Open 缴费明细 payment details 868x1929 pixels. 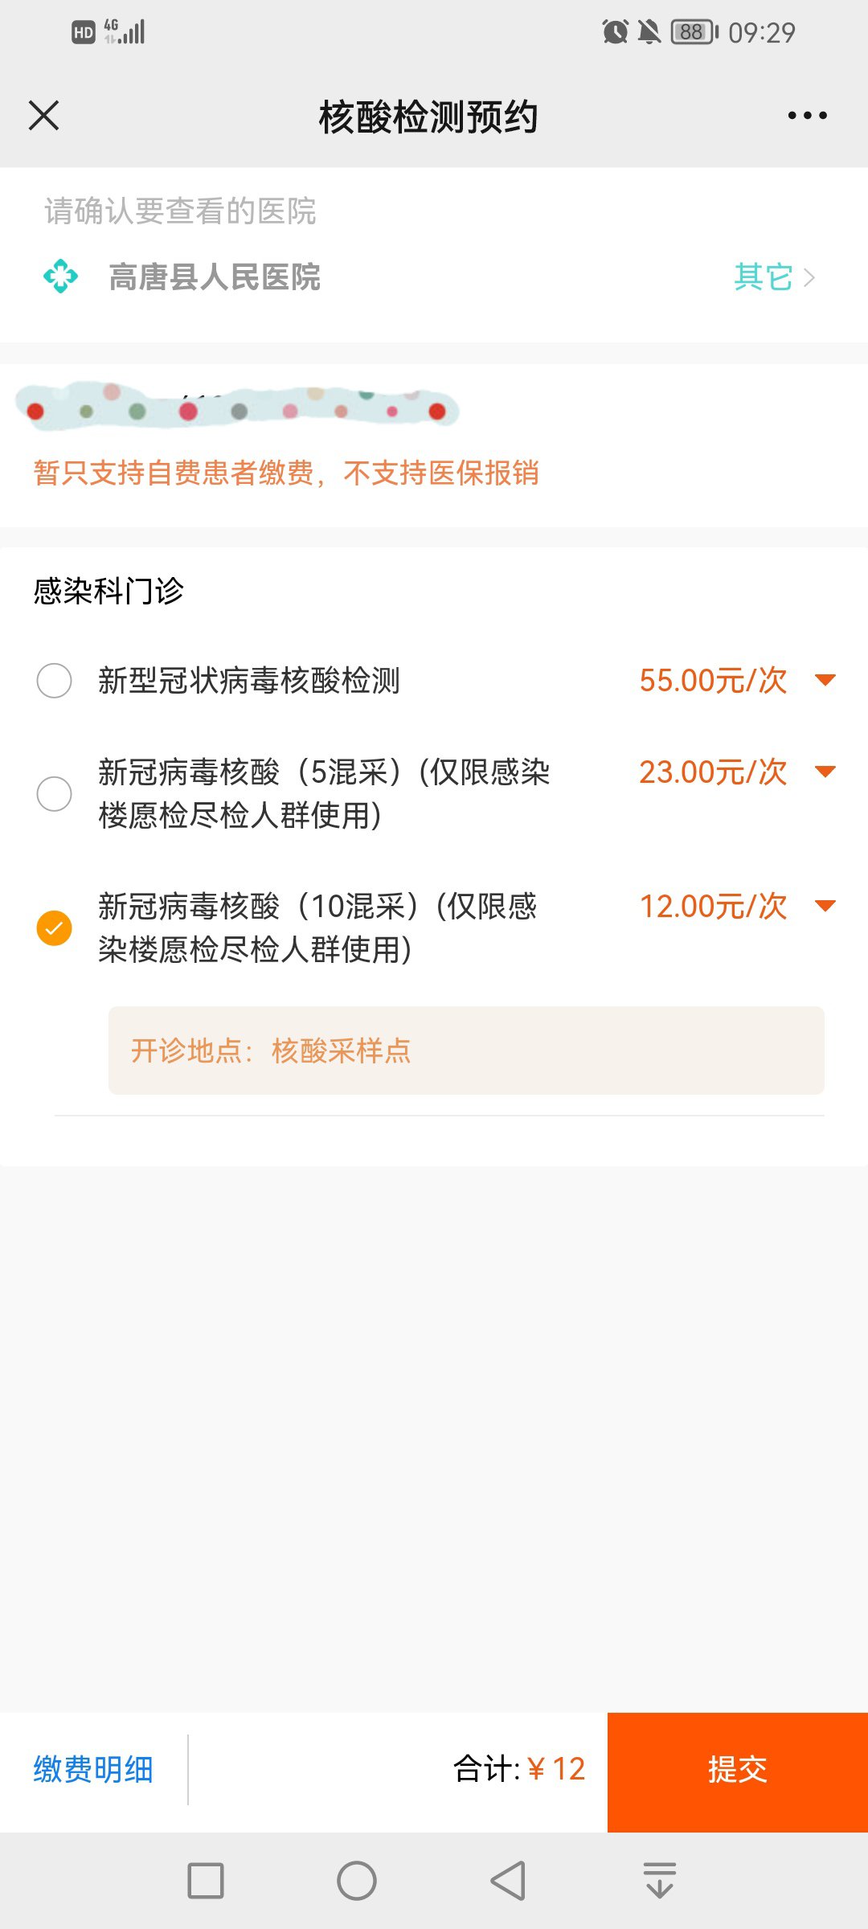[93, 1769]
